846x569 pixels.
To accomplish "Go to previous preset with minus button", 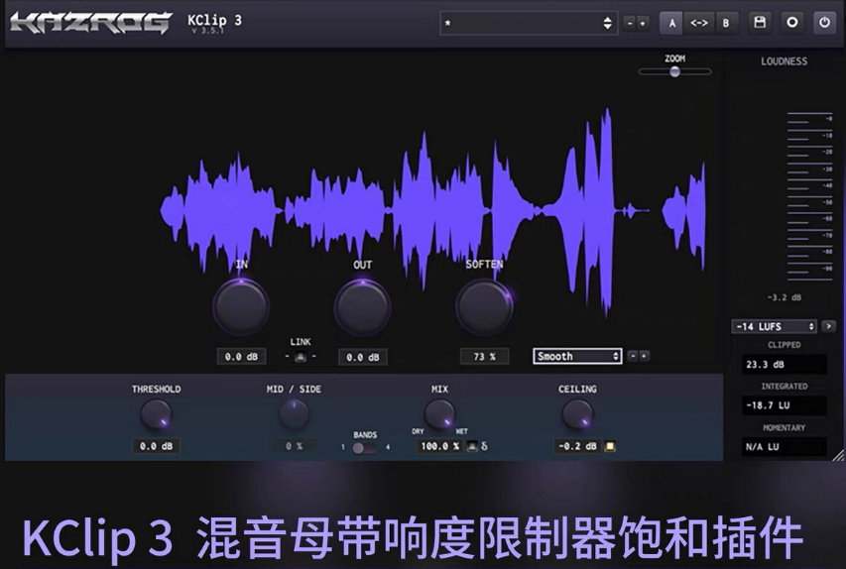I will (x=630, y=23).
